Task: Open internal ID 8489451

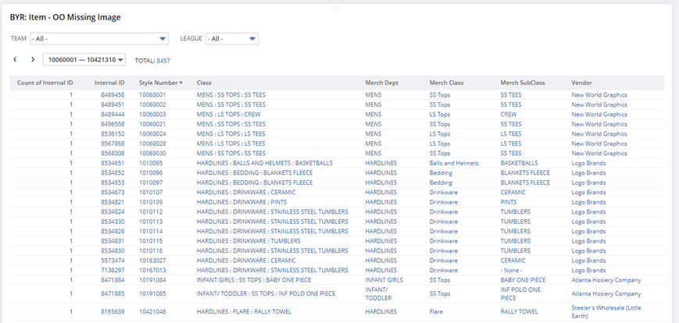Action: (113, 105)
